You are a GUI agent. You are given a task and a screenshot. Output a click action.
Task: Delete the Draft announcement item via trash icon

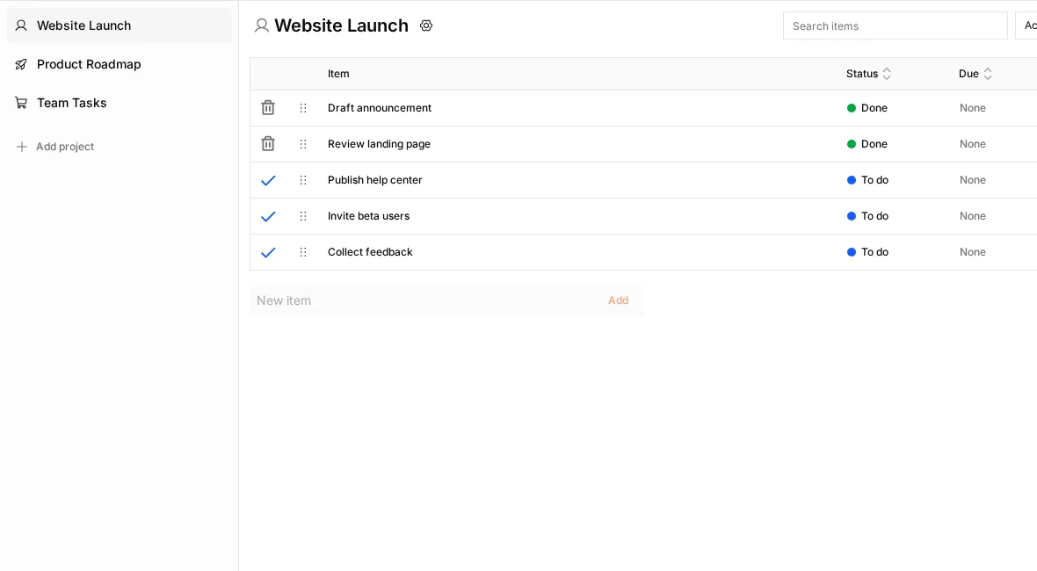(268, 108)
